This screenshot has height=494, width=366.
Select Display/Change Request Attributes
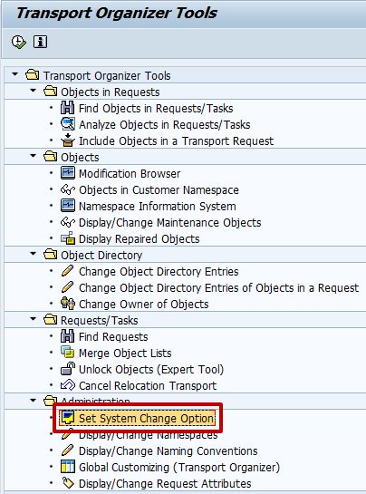165,484
